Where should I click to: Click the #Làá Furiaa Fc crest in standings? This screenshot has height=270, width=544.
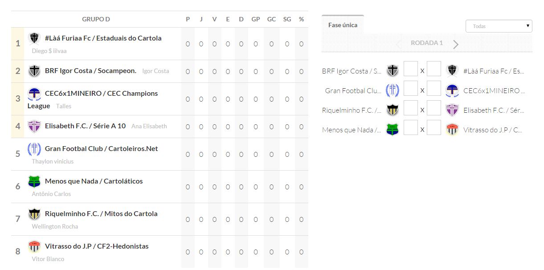coord(34,38)
